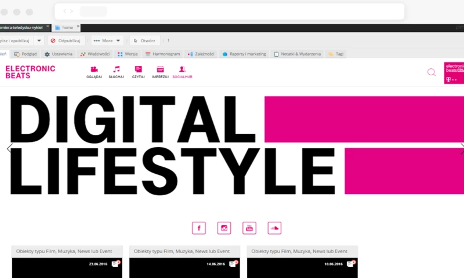The image size is (464, 278).
Task: Open the Facebook social icon
Action: tap(199, 228)
